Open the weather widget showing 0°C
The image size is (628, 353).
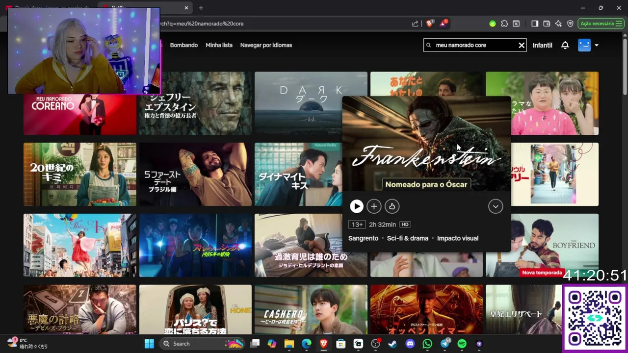(x=27, y=343)
